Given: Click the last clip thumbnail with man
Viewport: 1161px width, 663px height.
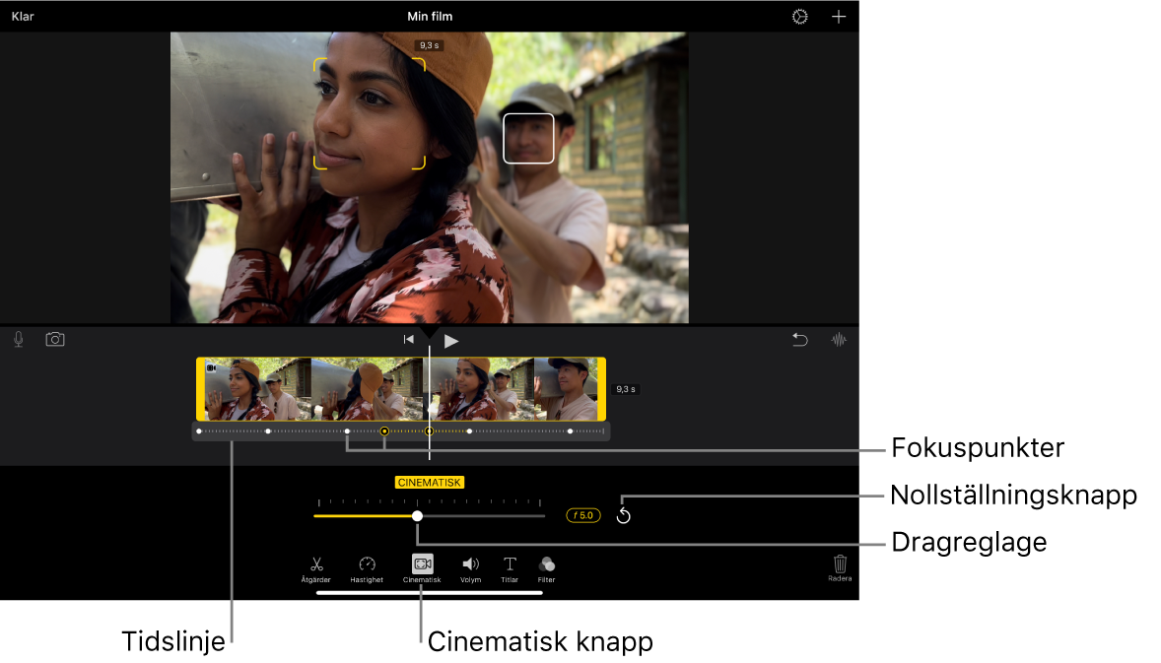Looking at the screenshot, I should (x=566, y=389).
